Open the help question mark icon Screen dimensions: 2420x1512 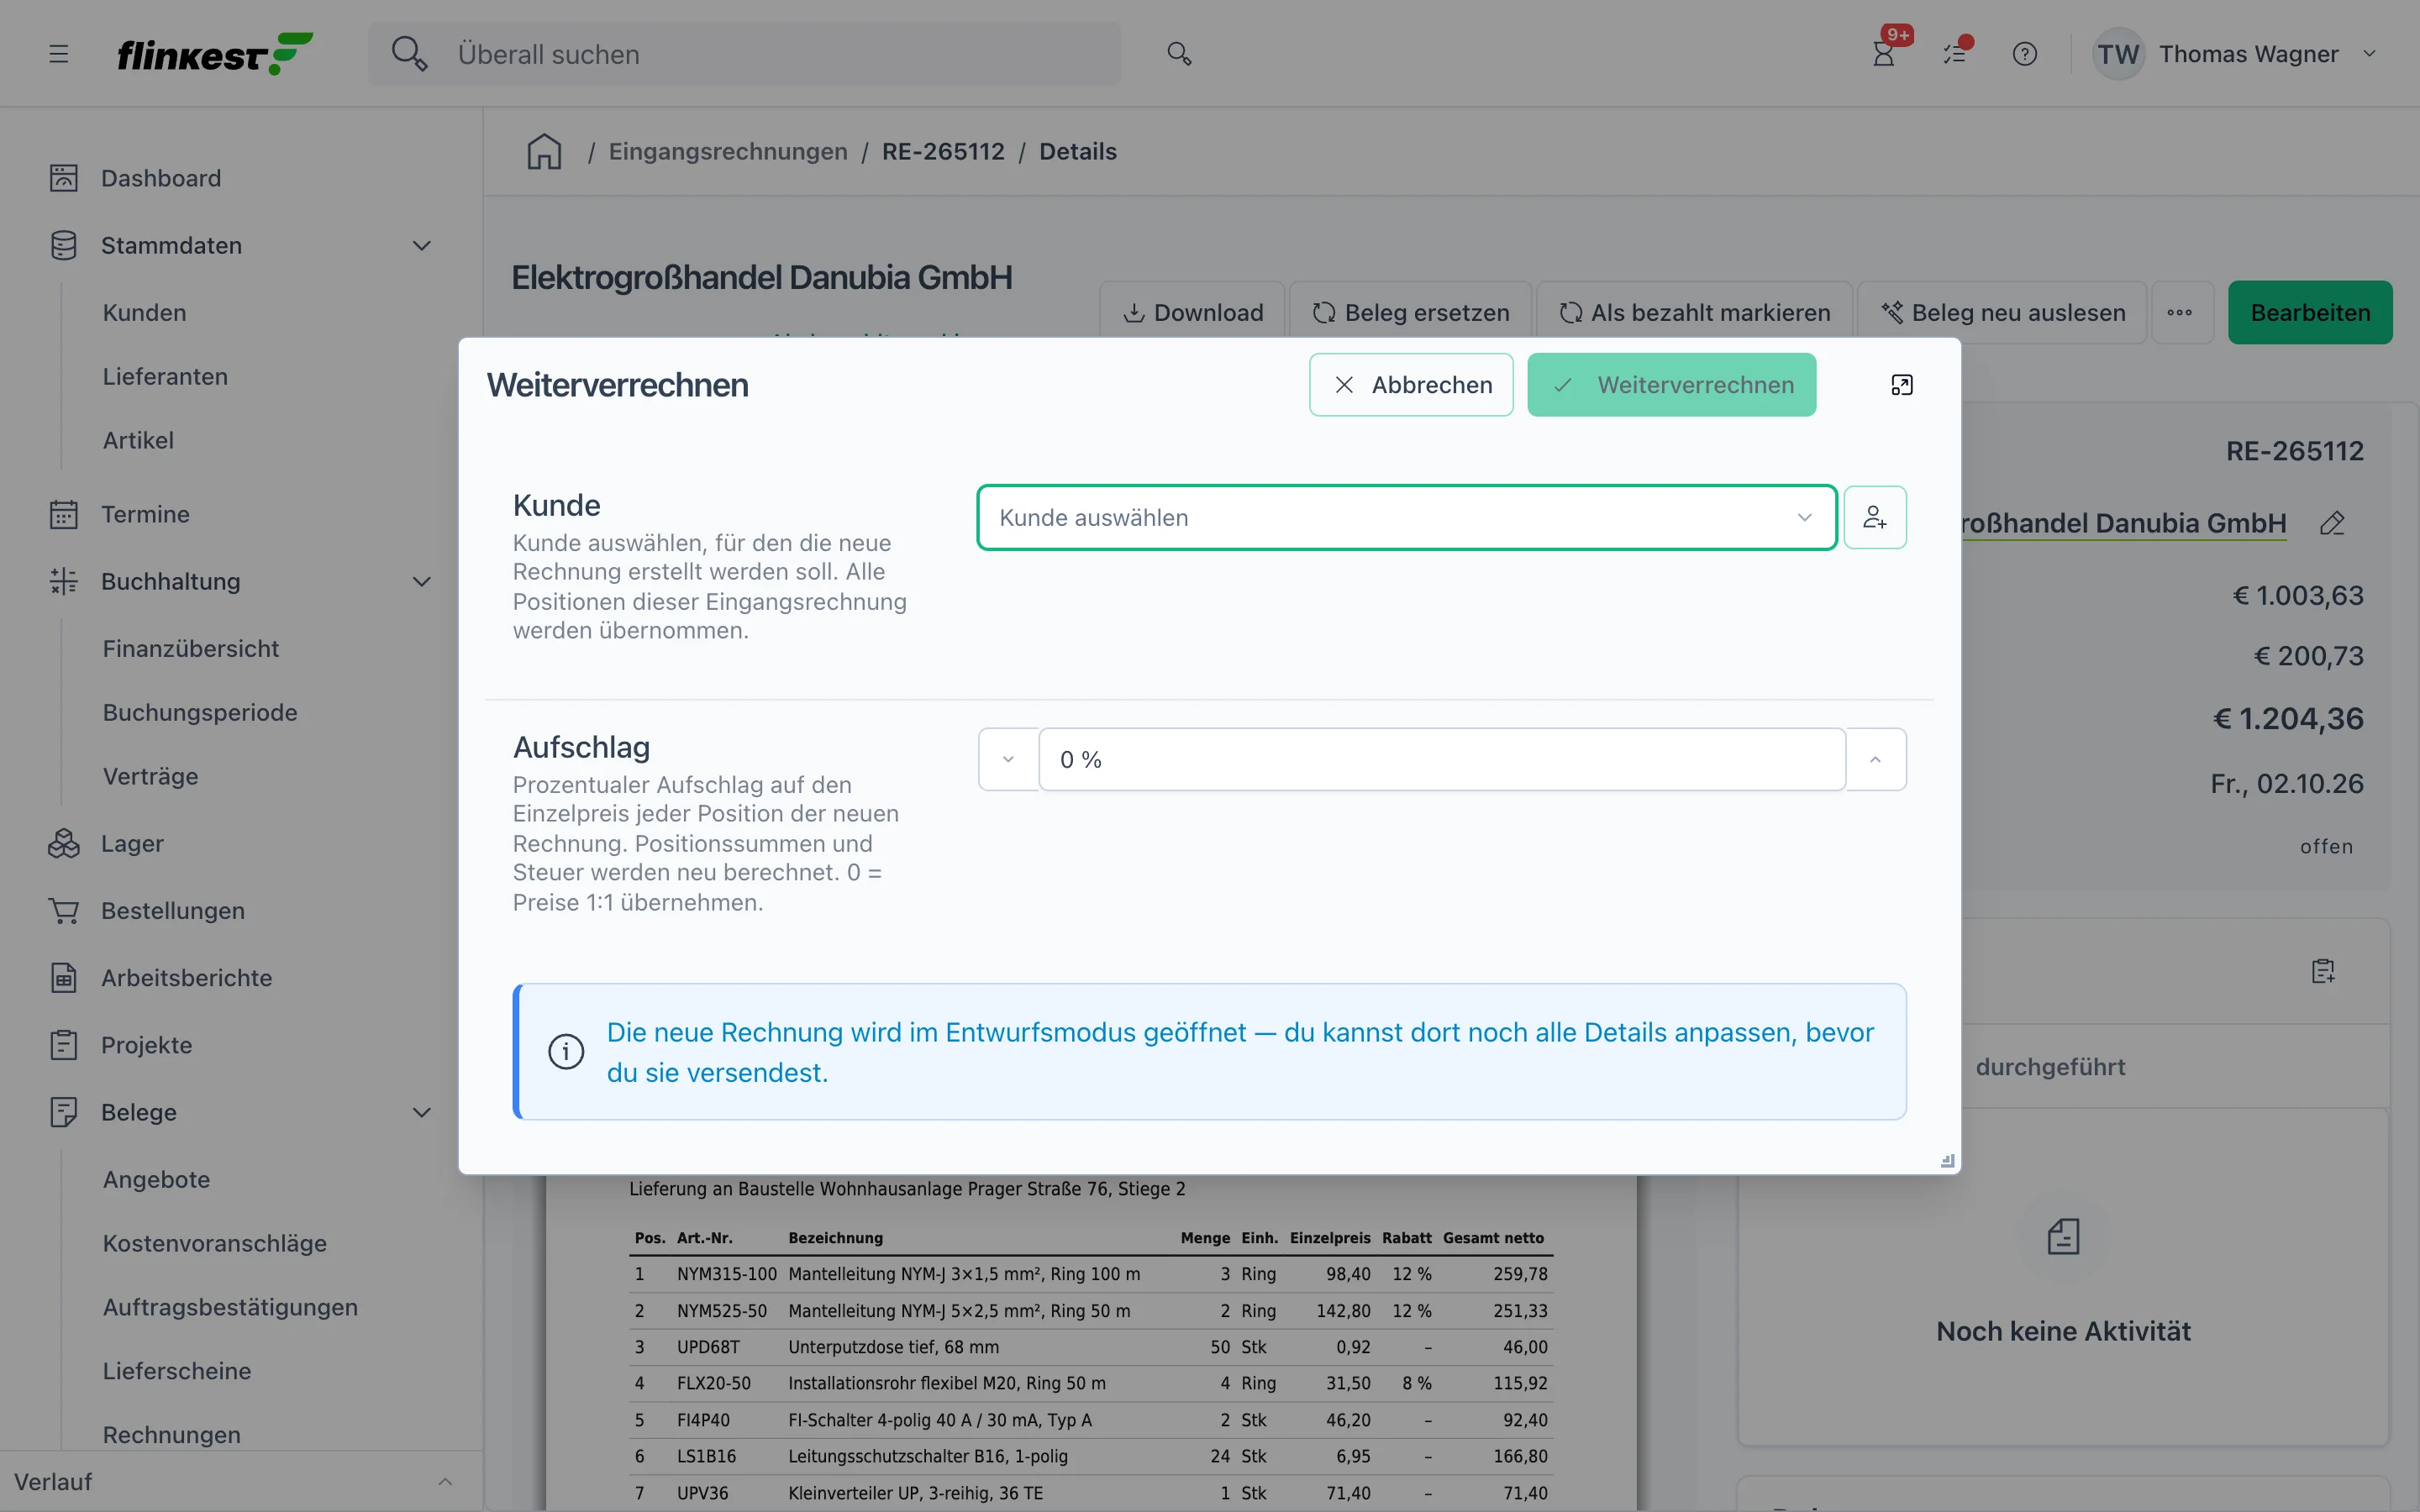[2025, 54]
